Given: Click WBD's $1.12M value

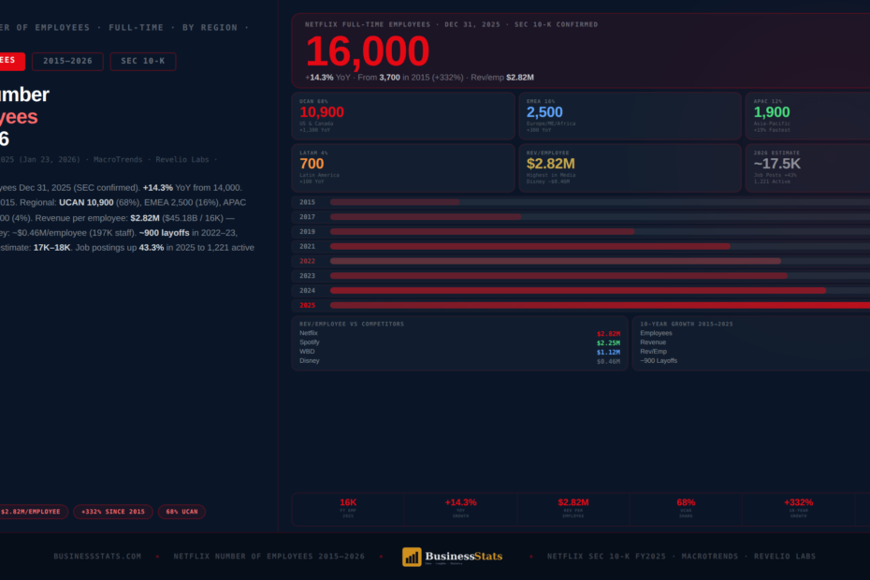Looking at the screenshot, I should 609,353.
